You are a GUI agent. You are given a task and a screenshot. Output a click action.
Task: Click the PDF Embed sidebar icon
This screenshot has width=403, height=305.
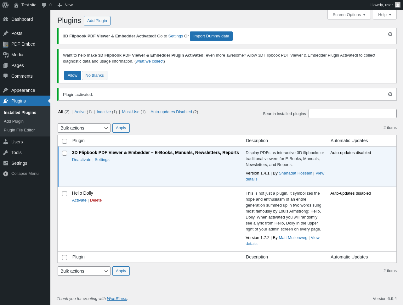click(x=6, y=44)
